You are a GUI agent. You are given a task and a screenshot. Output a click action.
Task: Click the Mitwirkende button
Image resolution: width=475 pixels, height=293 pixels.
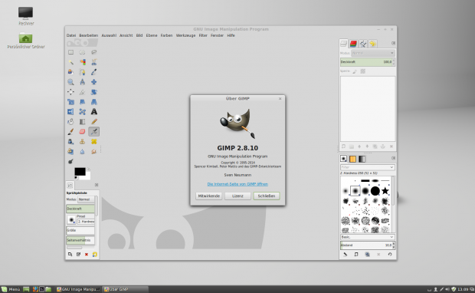click(x=208, y=196)
